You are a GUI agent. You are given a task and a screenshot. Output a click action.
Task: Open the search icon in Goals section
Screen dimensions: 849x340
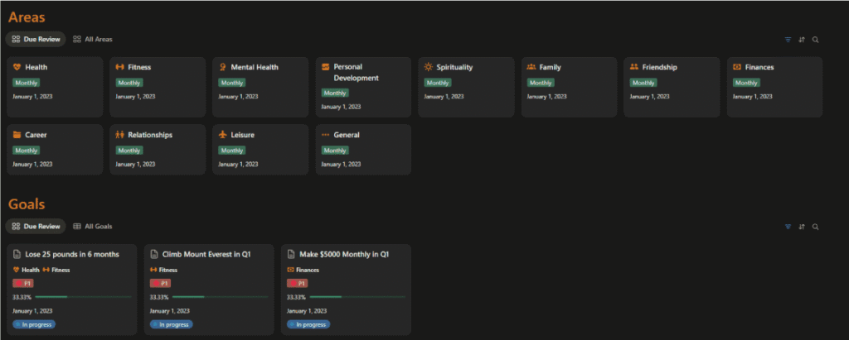point(816,227)
